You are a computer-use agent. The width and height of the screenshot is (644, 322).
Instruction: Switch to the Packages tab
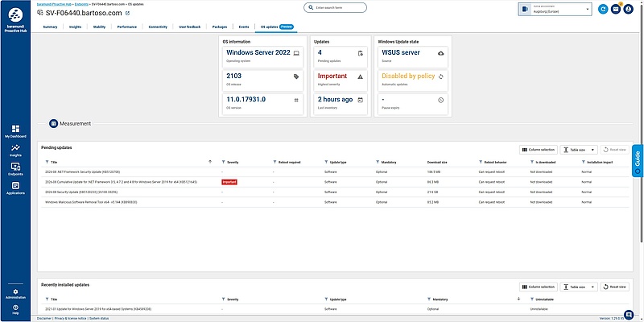(220, 27)
